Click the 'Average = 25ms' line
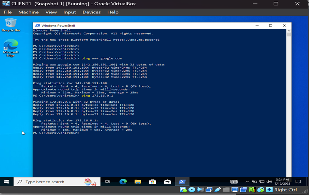 click(90, 93)
